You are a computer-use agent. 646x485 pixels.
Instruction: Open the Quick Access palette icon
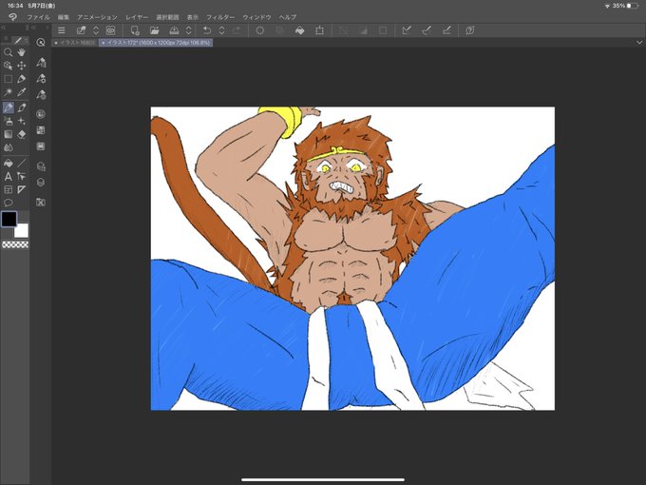point(40,42)
